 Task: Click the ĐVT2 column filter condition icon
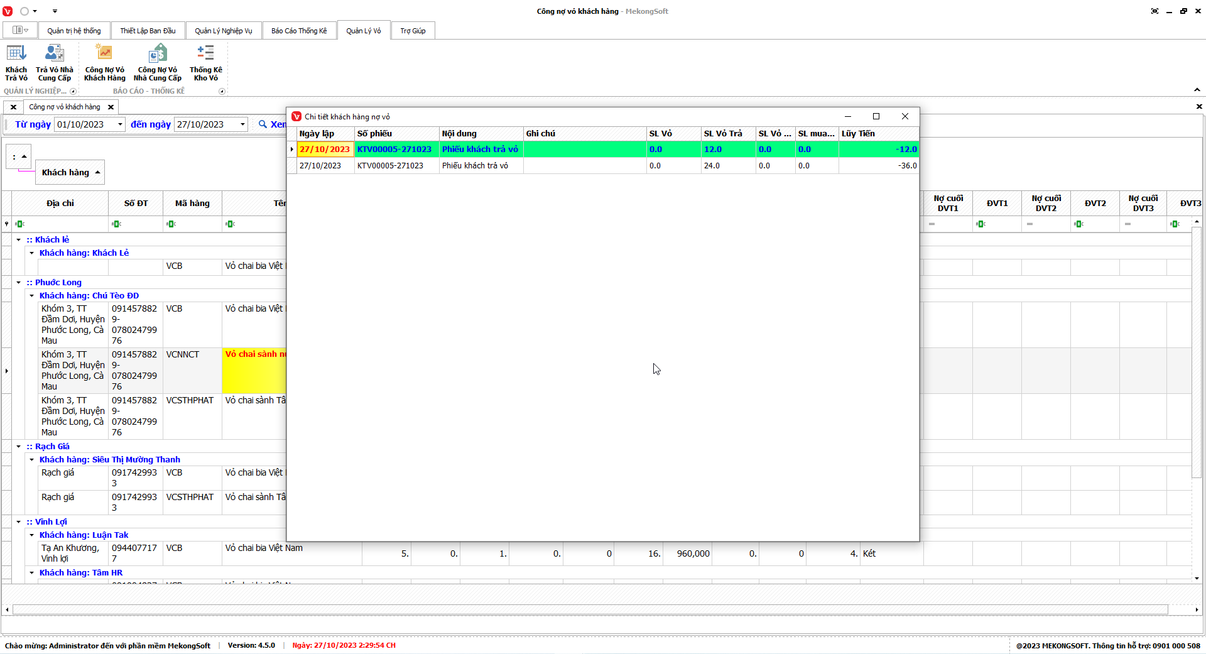pos(1079,224)
